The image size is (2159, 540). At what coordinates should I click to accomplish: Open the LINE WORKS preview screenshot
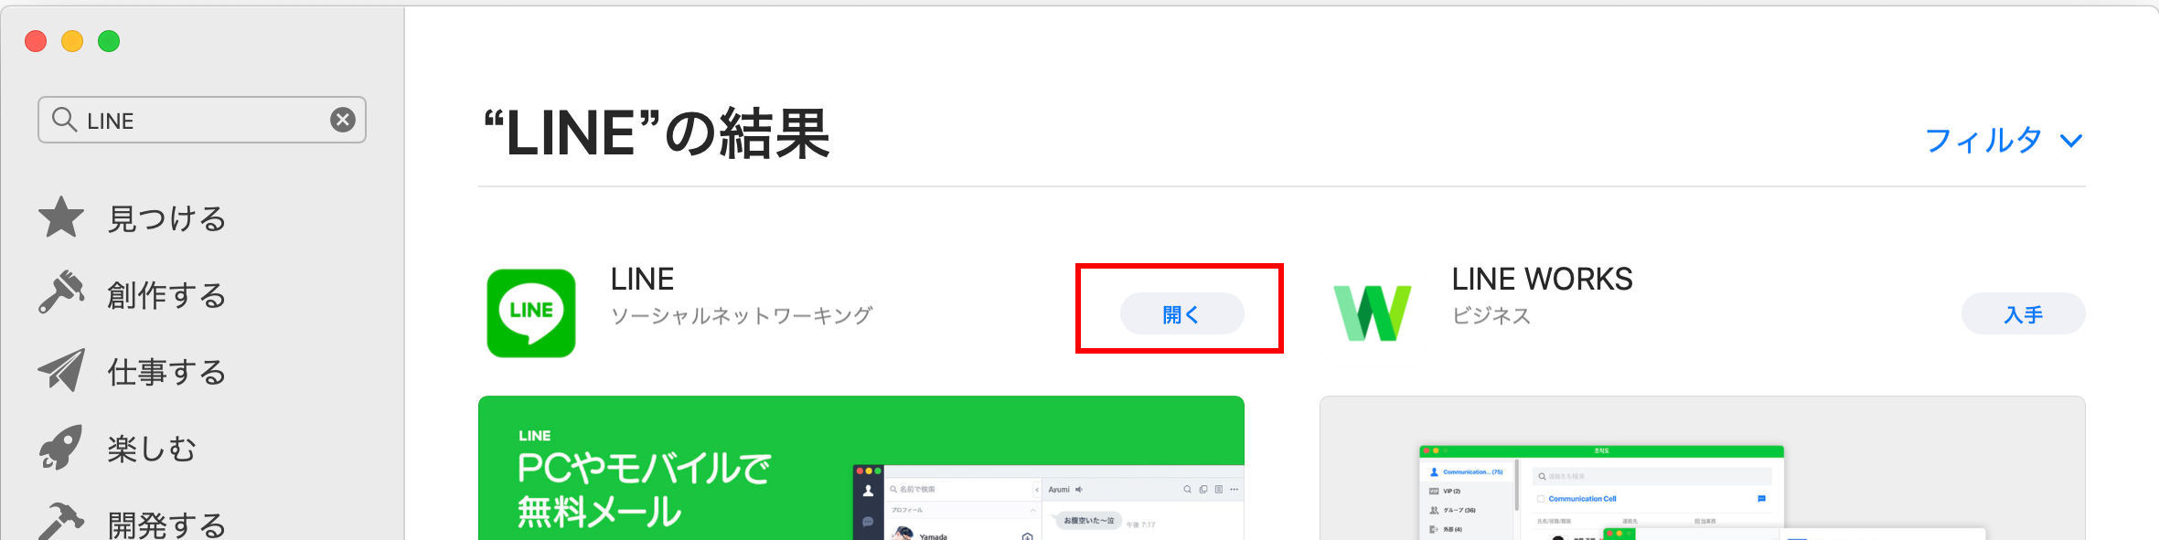point(1703,468)
